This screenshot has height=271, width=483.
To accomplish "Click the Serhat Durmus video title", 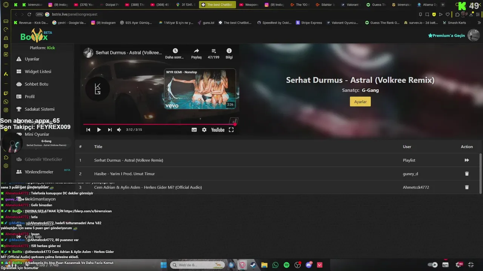I will tap(129, 53).
